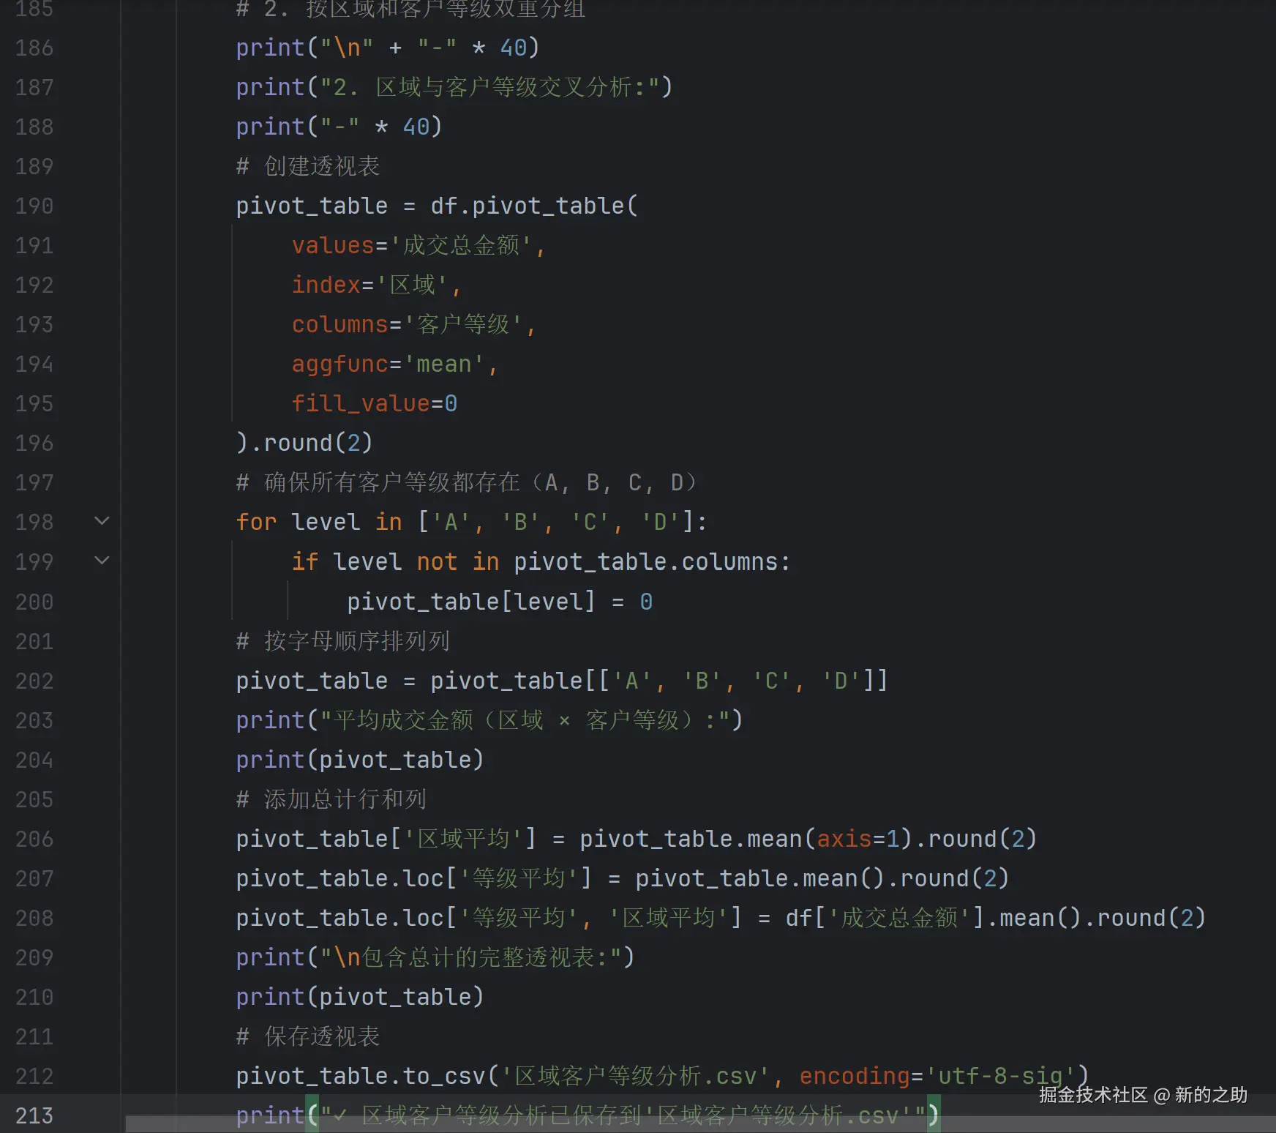Image resolution: width=1276 pixels, height=1133 pixels.
Task: Click 'axis=1' on line 206
Action: 858,839
